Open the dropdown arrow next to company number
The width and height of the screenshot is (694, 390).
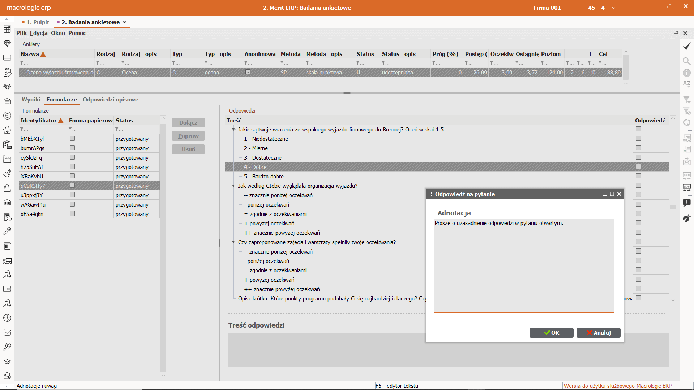613,8
